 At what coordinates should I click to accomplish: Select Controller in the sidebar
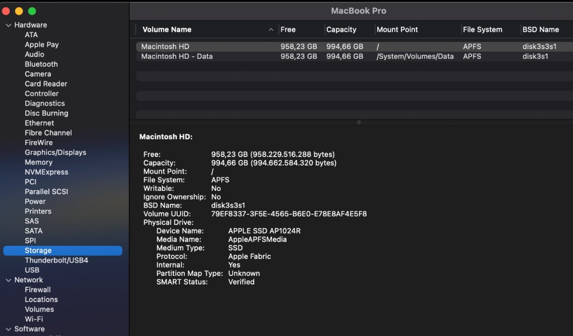tap(42, 94)
